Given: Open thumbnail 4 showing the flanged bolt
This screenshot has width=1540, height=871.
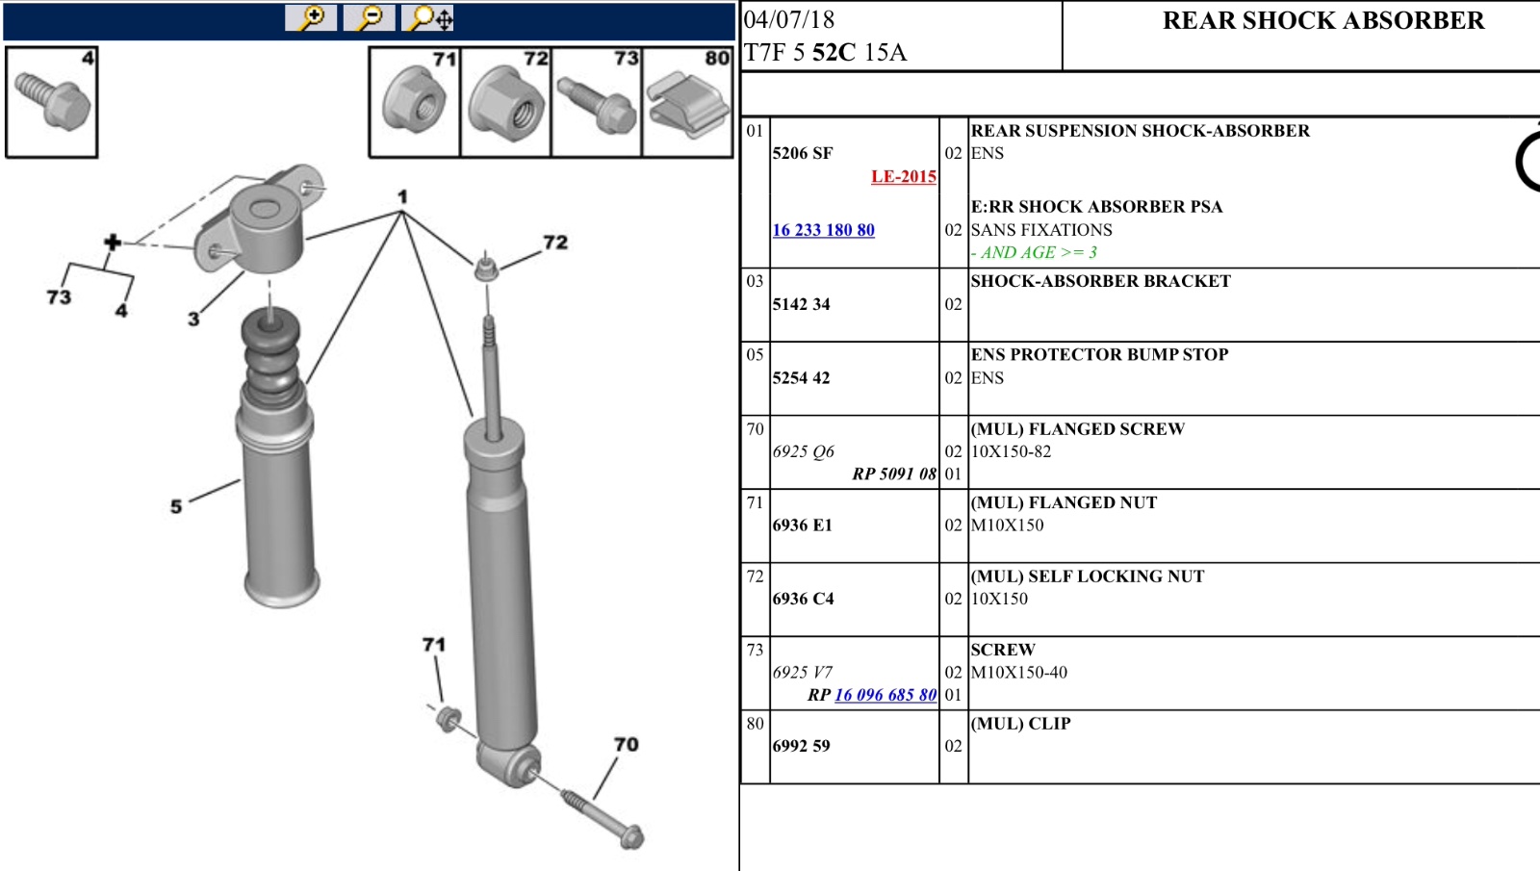Looking at the screenshot, I should [52, 102].
